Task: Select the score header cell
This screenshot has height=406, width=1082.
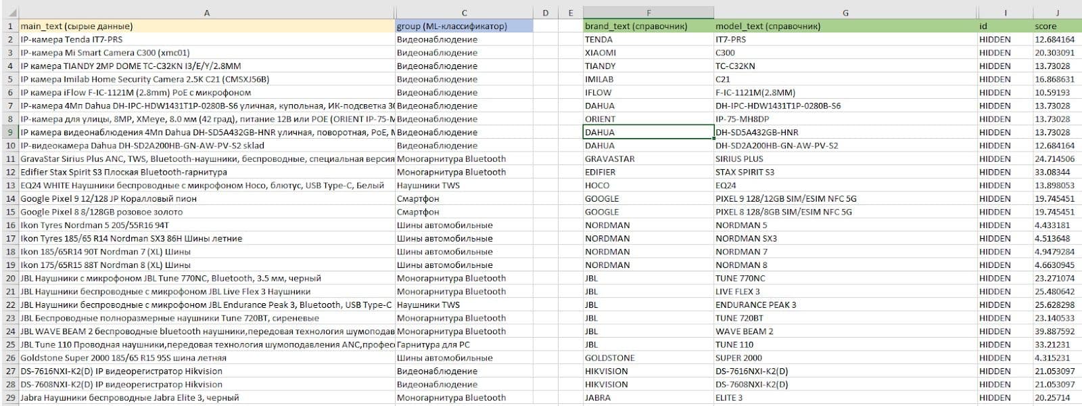Action: click(x=1057, y=26)
